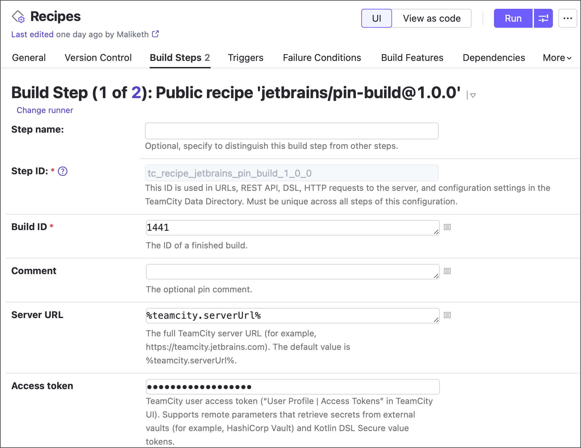Click the Run button
This screenshot has width=581, height=448.
click(x=513, y=18)
